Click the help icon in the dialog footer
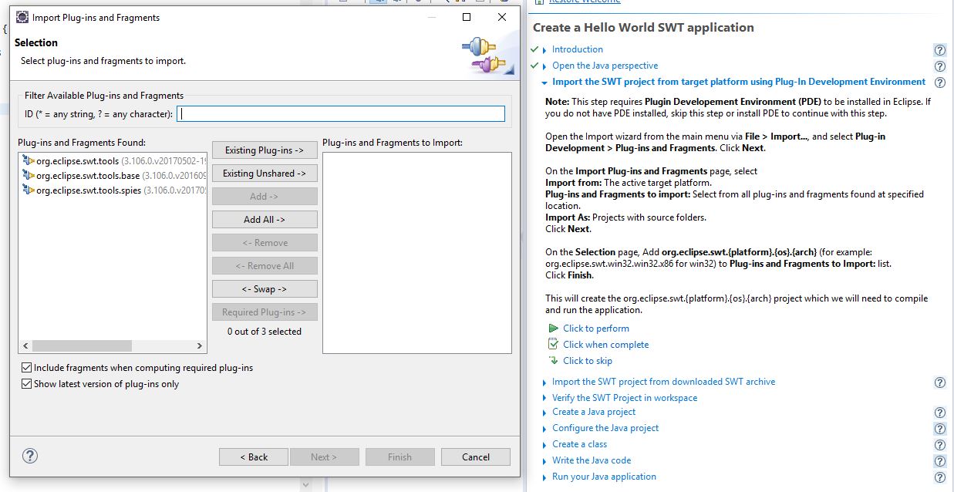Image resolution: width=954 pixels, height=492 pixels. click(x=31, y=456)
